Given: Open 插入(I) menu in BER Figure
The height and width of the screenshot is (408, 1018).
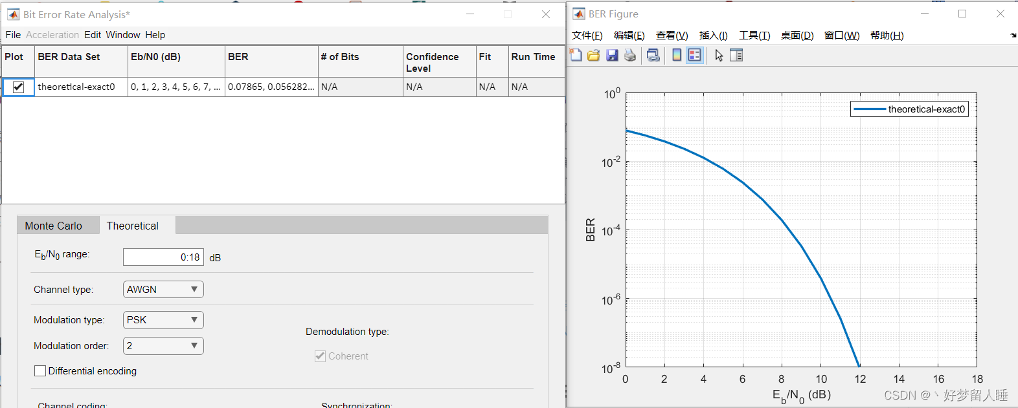Looking at the screenshot, I should [714, 36].
